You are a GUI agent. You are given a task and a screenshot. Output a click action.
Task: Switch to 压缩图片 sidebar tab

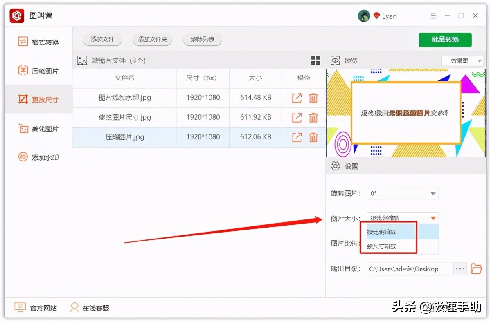click(x=38, y=71)
